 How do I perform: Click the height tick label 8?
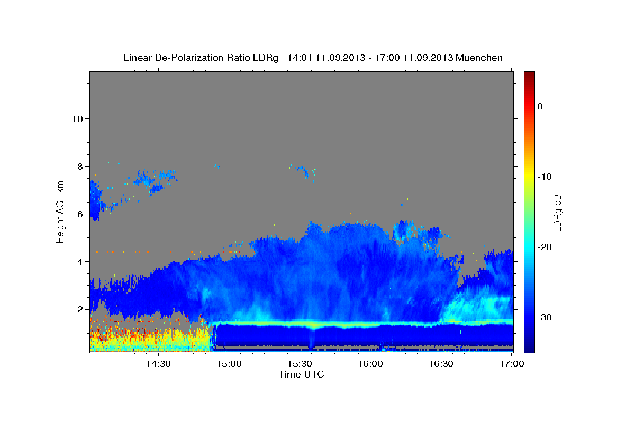point(79,166)
